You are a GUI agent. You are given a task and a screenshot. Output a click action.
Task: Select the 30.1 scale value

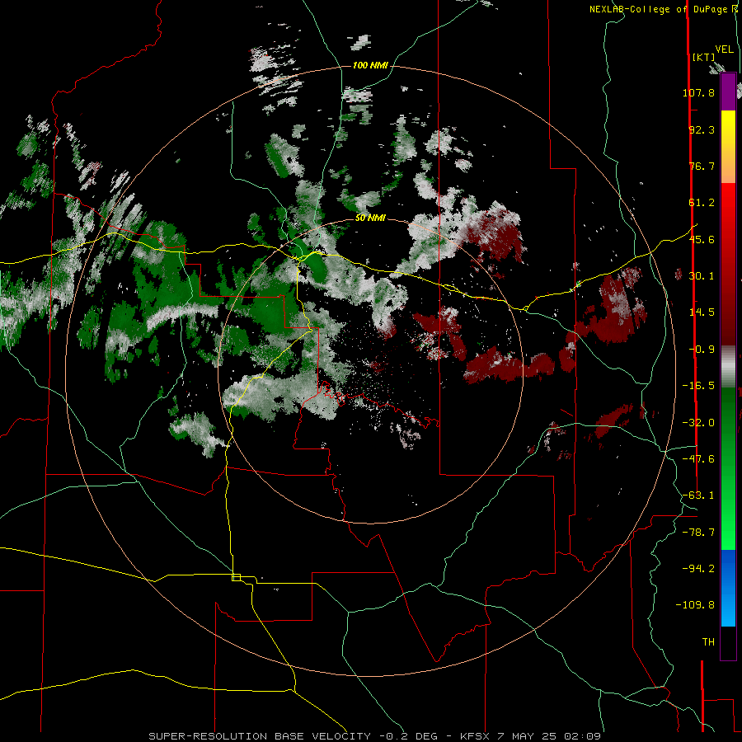click(x=702, y=276)
